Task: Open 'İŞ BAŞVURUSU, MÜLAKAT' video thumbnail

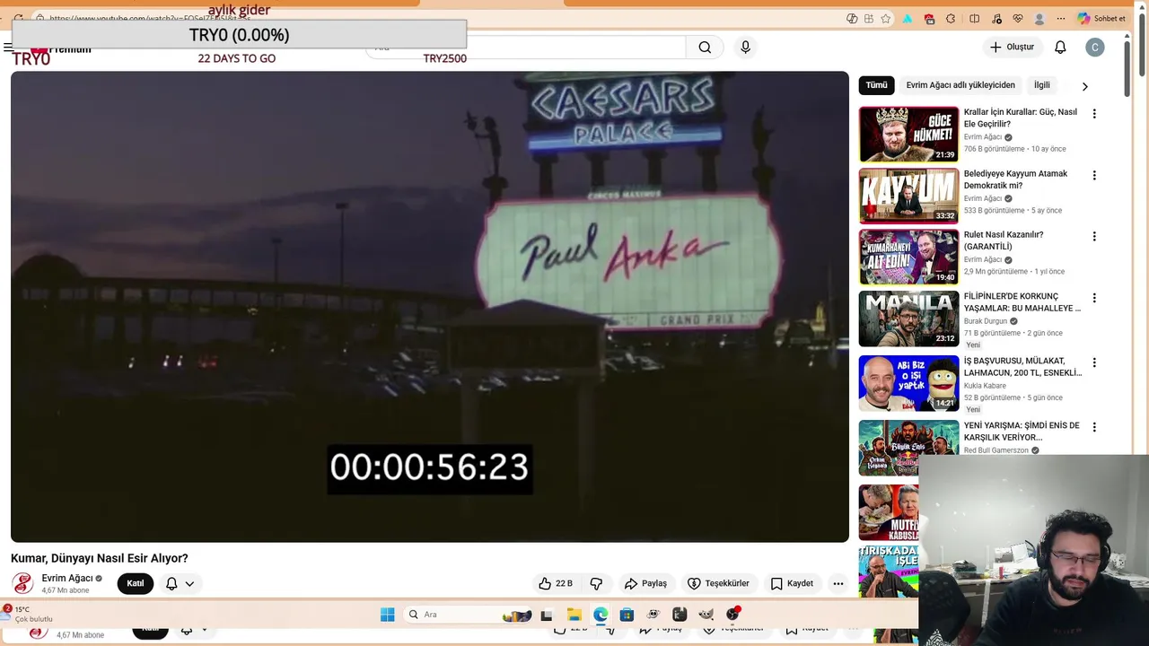Action: coord(908,383)
